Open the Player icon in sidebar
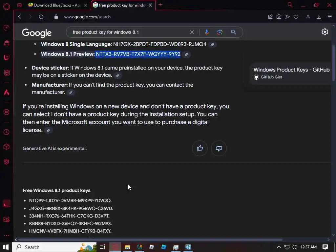The width and height of the screenshot is (336, 252). [x=7, y=112]
